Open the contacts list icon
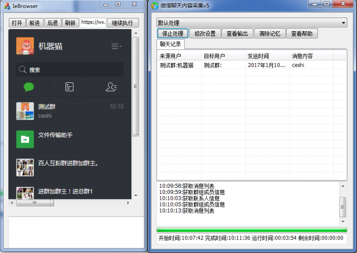 111,87
